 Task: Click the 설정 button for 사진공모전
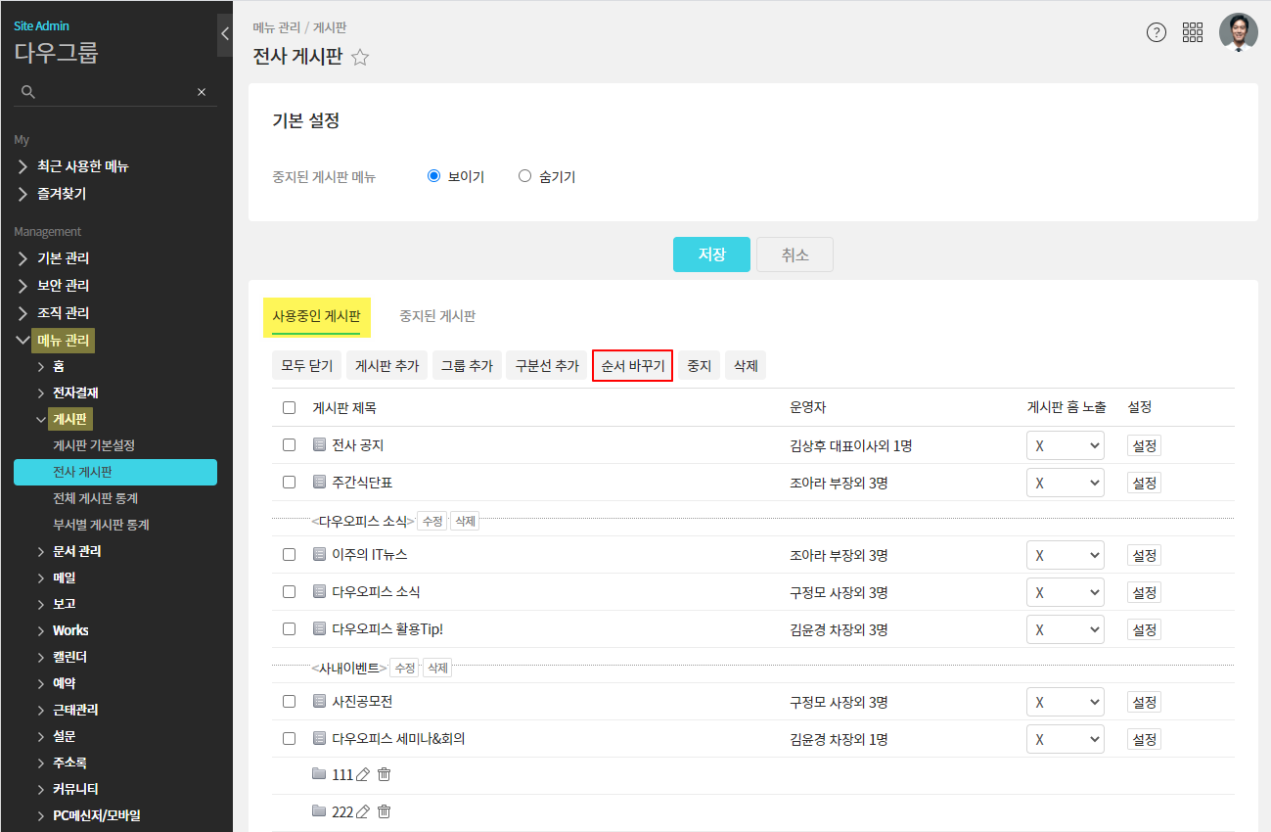tap(1144, 702)
